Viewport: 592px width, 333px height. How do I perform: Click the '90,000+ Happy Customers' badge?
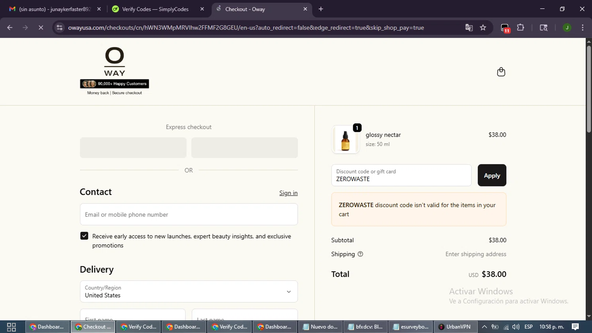click(x=114, y=84)
